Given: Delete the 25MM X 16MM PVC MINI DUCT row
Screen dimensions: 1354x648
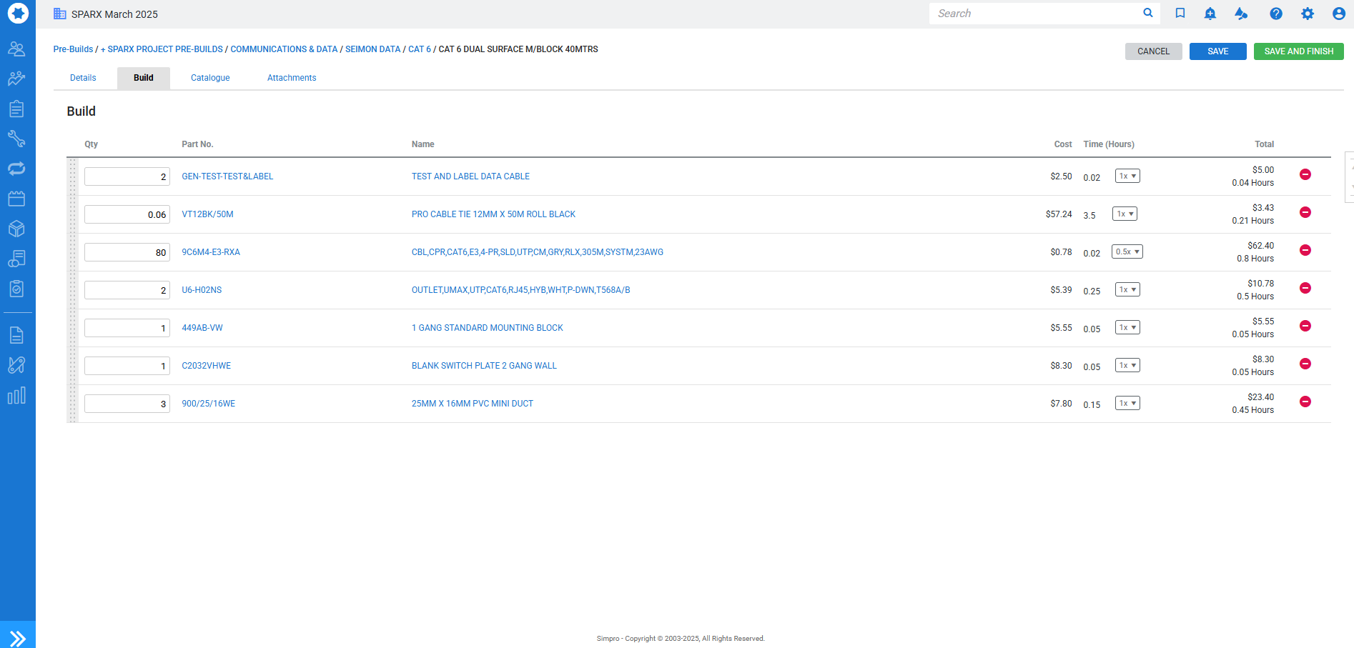Looking at the screenshot, I should (1305, 402).
